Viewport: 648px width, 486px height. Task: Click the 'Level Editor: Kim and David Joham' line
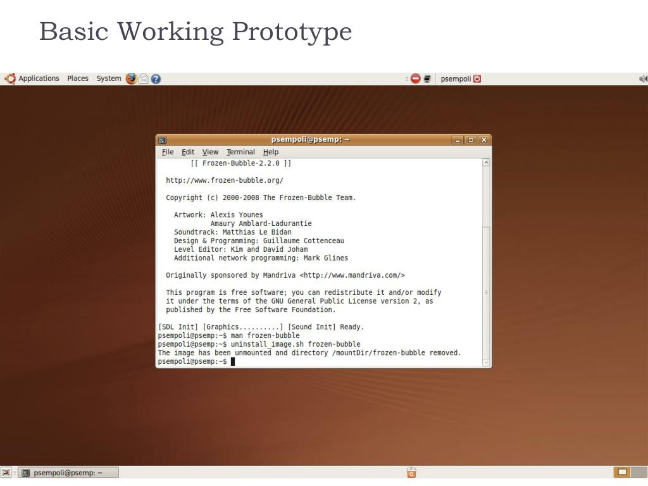click(241, 249)
